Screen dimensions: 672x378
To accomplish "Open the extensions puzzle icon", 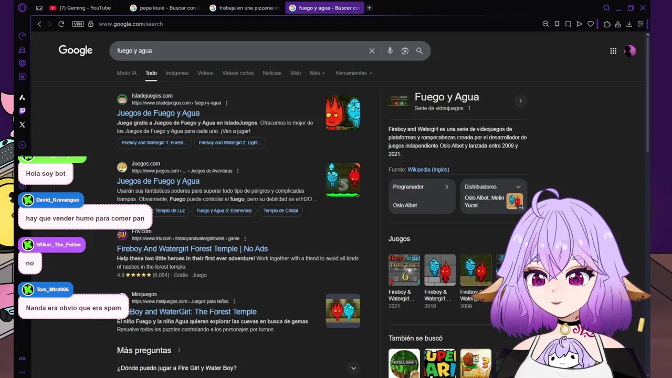I will click(x=607, y=24).
